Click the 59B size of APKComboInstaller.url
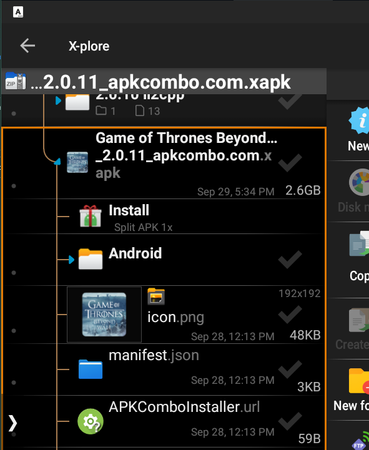The width and height of the screenshot is (369, 450). tap(310, 439)
